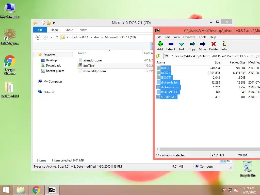Screen dimensions: 260x195
Task: Click the Add button in 7-Zip toolbar
Action: point(160,46)
